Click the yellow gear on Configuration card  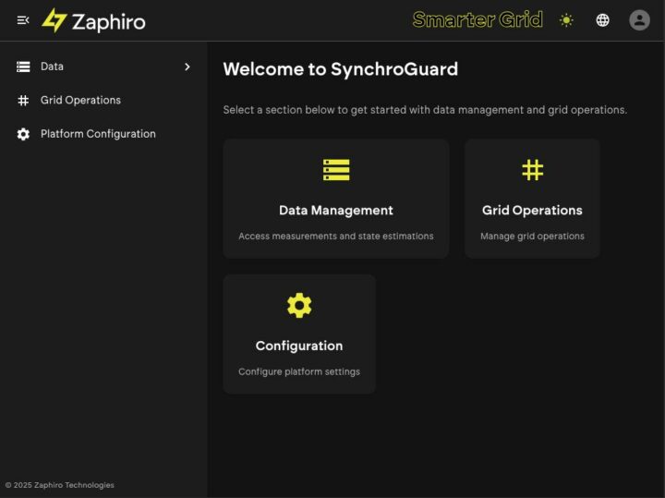click(299, 306)
